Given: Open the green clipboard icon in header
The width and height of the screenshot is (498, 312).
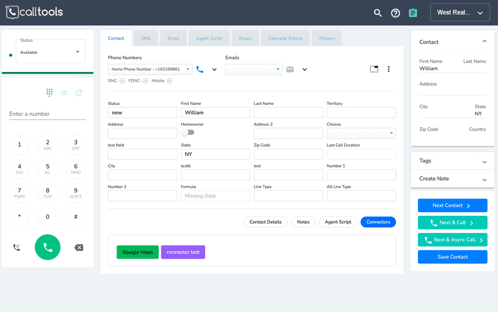Looking at the screenshot, I should pos(413,13).
